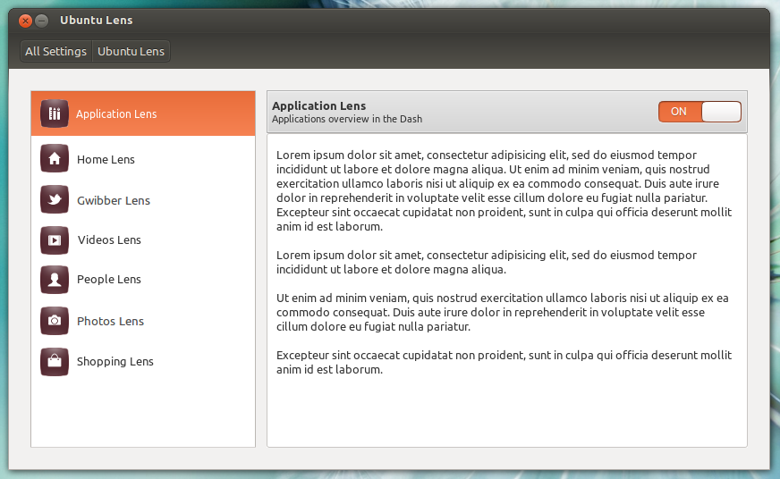
Task: Toggle the Application Lens ON switch
Action: (699, 112)
